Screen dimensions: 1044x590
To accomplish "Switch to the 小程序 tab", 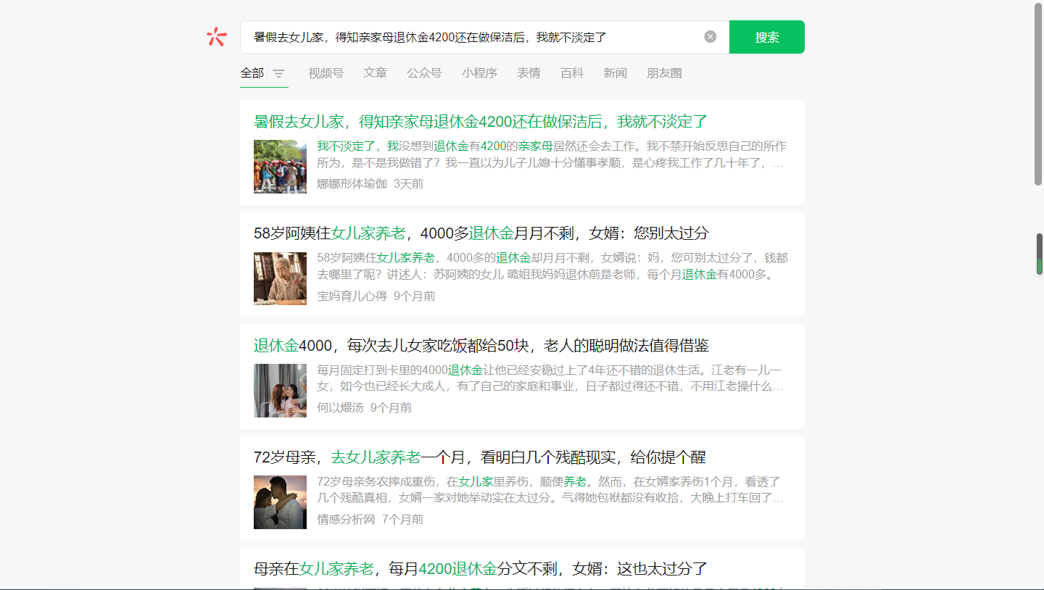I will [479, 73].
